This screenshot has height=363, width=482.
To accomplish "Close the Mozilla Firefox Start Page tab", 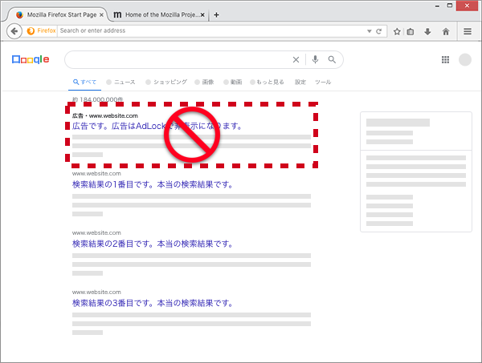I will pyautogui.click(x=100, y=14).
